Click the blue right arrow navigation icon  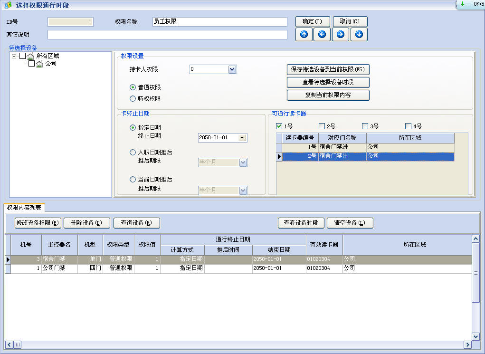click(340, 34)
